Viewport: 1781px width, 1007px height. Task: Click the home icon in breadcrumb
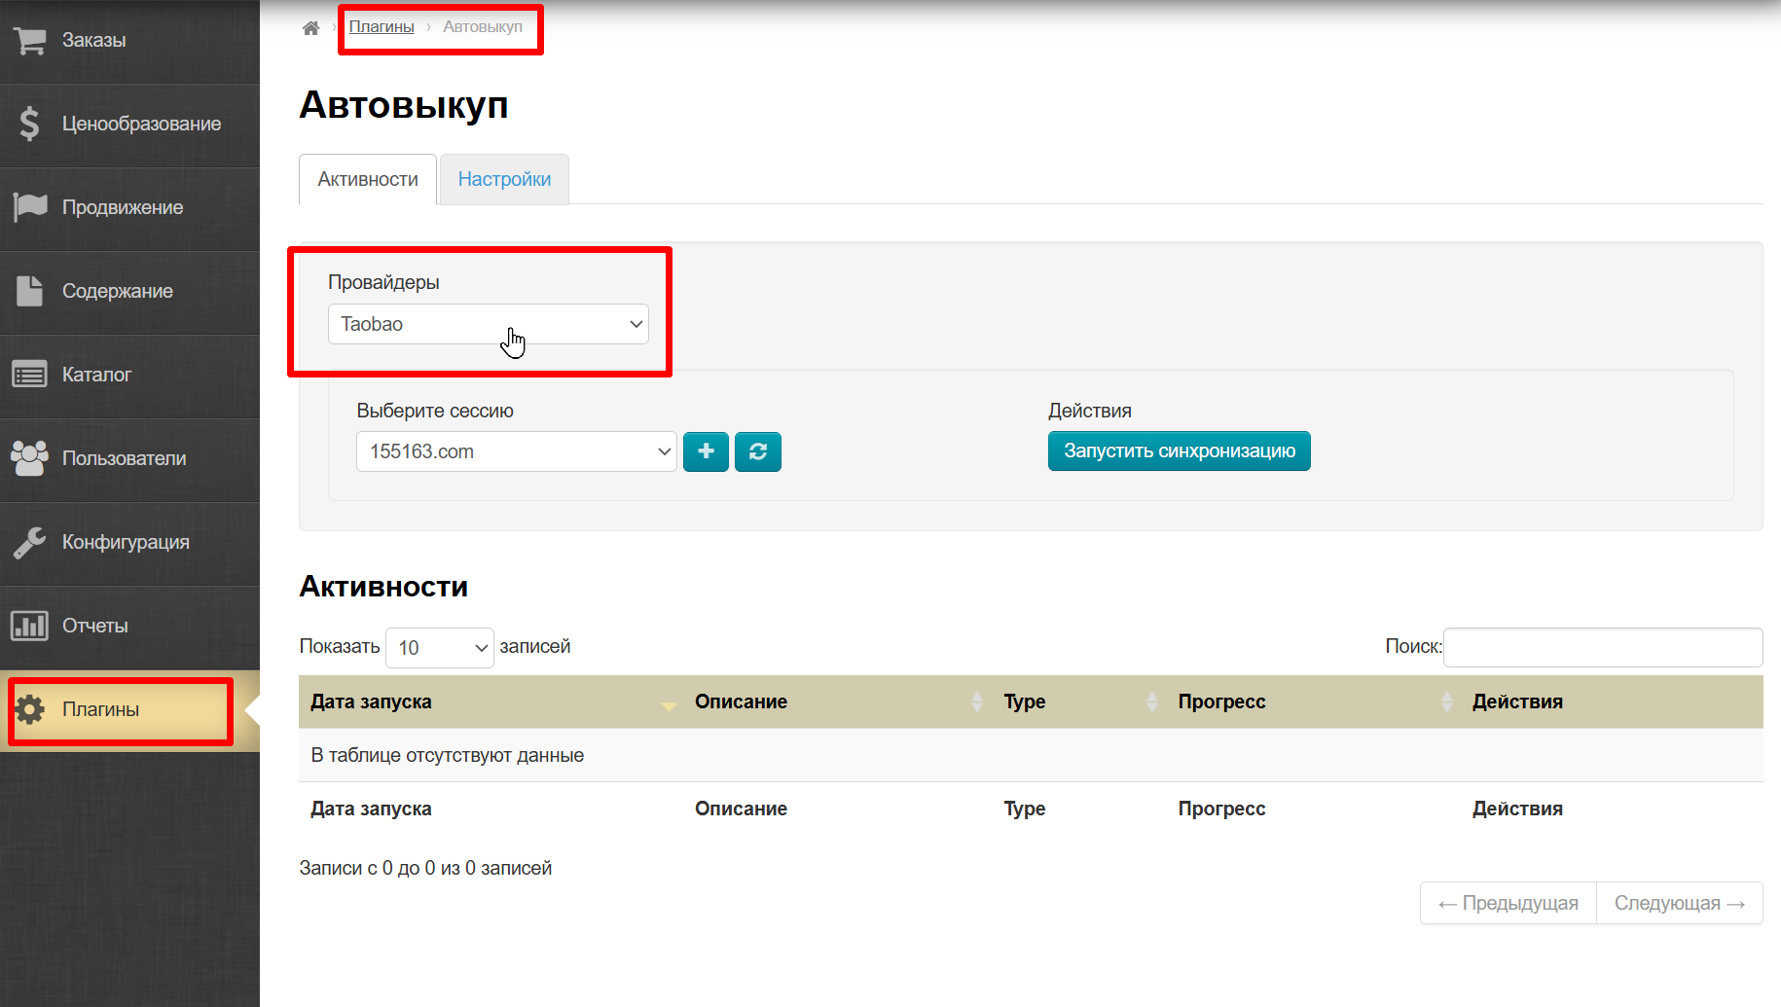coord(310,28)
